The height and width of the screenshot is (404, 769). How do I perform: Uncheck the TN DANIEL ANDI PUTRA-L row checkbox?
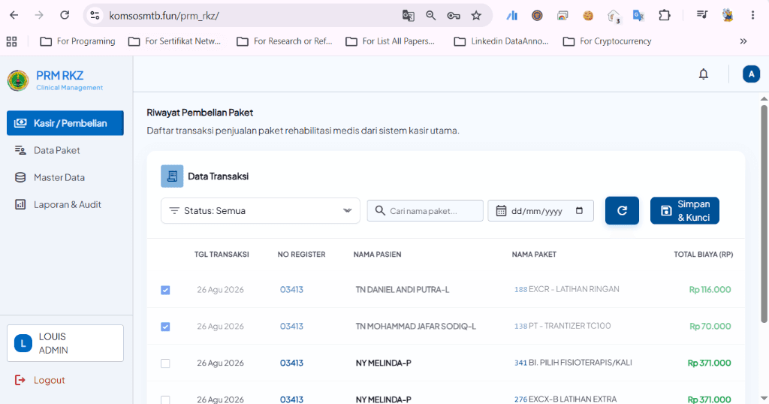tap(165, 291)
